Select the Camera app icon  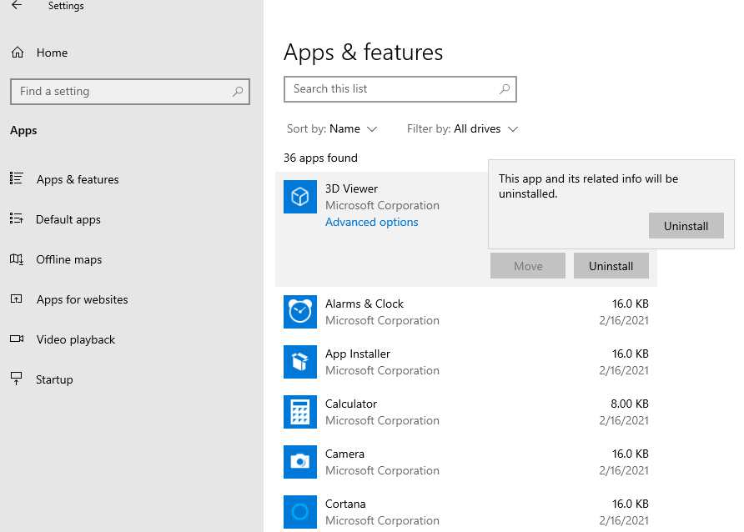300,462
